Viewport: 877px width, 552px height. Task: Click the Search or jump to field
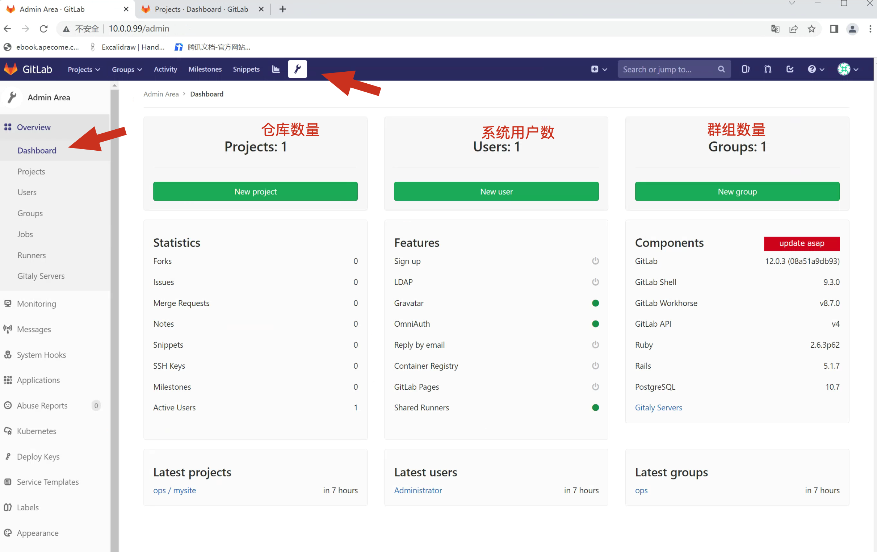(x=667, y=69)
